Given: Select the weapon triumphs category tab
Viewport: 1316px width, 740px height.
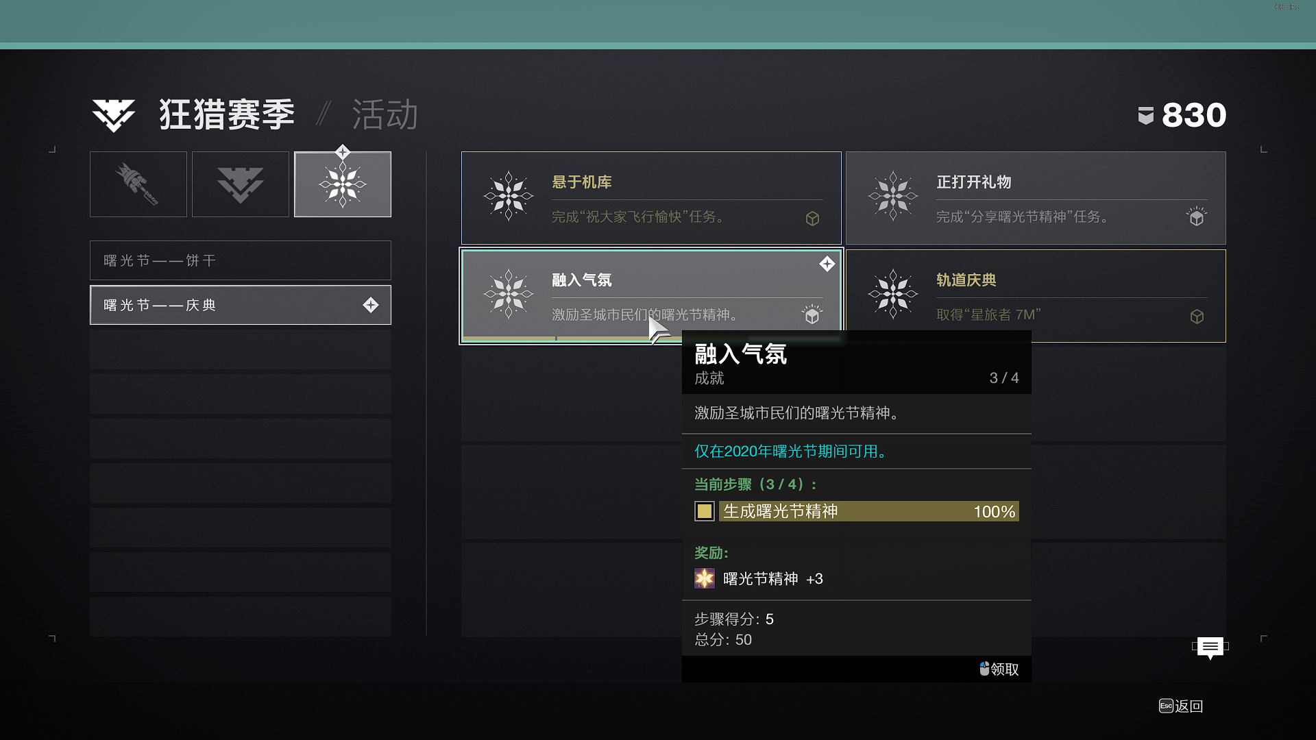Looking at the screenshot, I should (x=138, y=184).
